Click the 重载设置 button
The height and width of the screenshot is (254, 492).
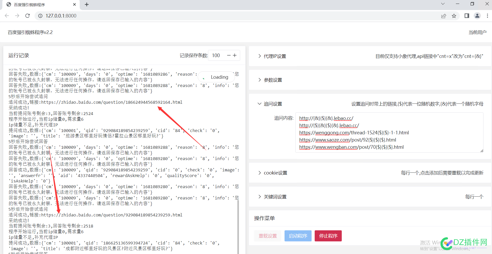point(268,236)
